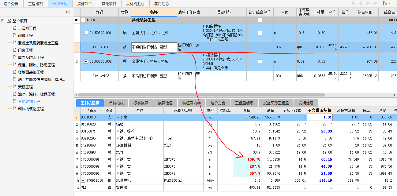This screenshot has width=397, height=196.
Task: Click the second A1-16-108 sub-item code
Action: 101,76
